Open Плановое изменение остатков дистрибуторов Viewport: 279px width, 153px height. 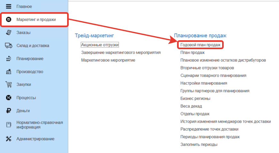point(223,60)
